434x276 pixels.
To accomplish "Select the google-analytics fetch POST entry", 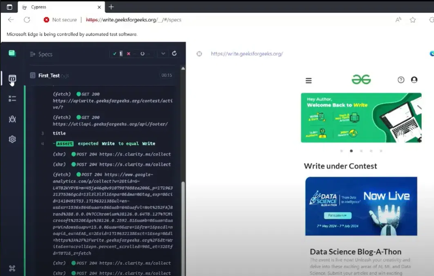I will (x=113, y=214).
